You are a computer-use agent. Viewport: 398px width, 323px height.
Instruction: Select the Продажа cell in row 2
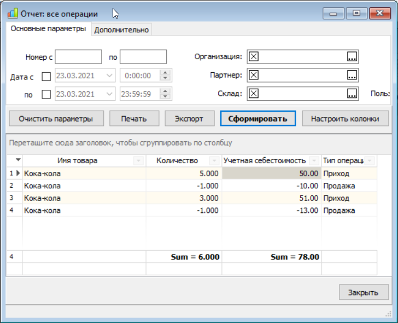349,186
